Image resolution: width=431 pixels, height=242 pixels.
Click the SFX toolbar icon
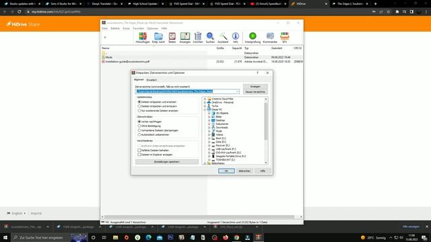pos(284,38)
